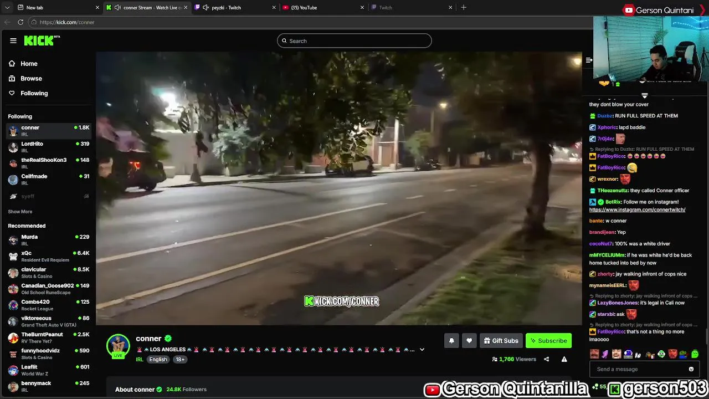Click the browser tab list chevron
This screenshot has width=709, height=399.
[x=6, y=7]
